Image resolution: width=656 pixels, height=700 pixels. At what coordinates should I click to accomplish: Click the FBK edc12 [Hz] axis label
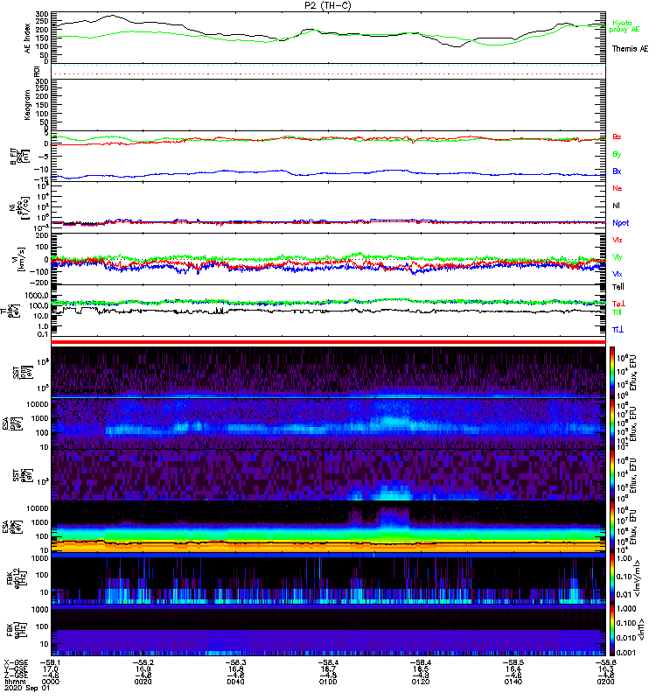click(16, 578)
